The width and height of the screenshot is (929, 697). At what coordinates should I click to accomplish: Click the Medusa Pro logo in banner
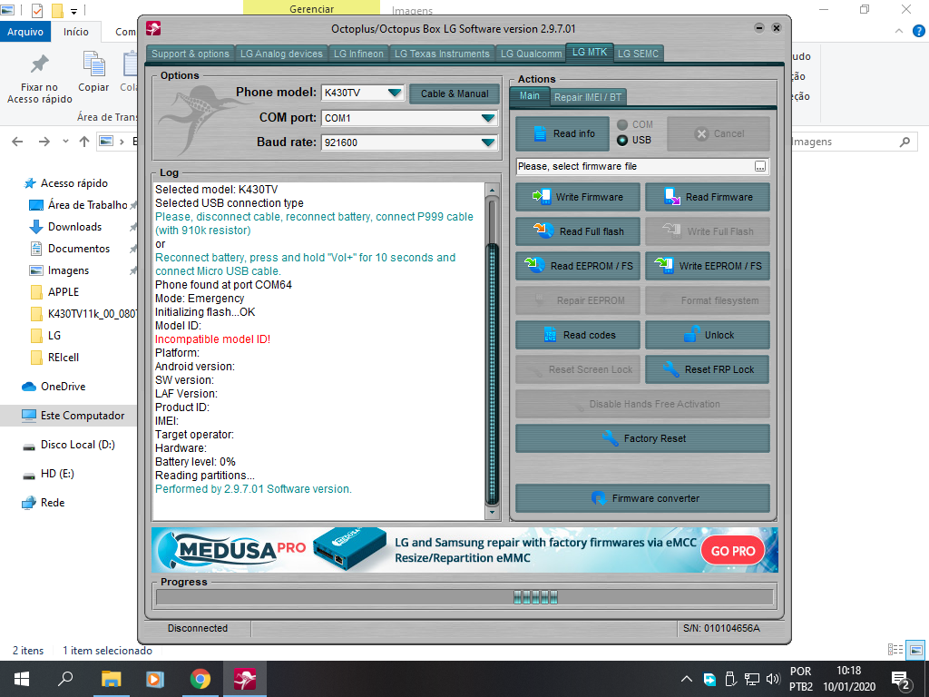233,550
